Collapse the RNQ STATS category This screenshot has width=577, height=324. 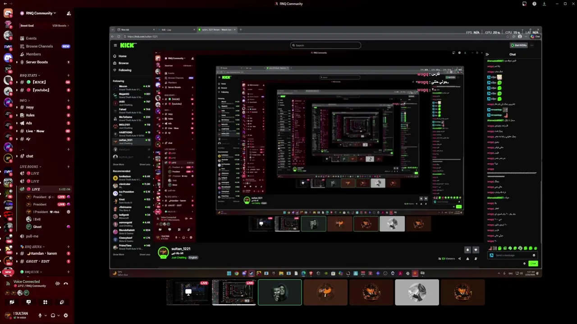(30, 76)
